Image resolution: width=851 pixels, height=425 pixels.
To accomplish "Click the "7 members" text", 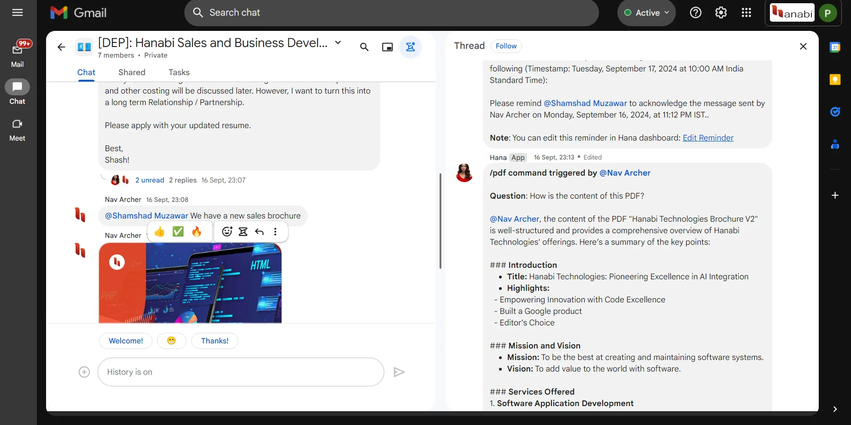I will pyautogui.click(x=116, y=55).
